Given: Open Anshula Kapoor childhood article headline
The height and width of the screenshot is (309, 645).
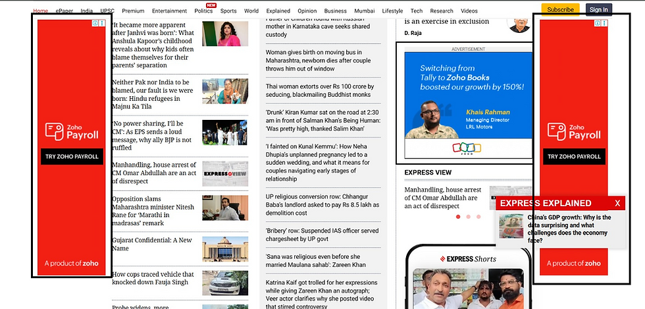Looking at the screenshot, I should pos(153,45).
